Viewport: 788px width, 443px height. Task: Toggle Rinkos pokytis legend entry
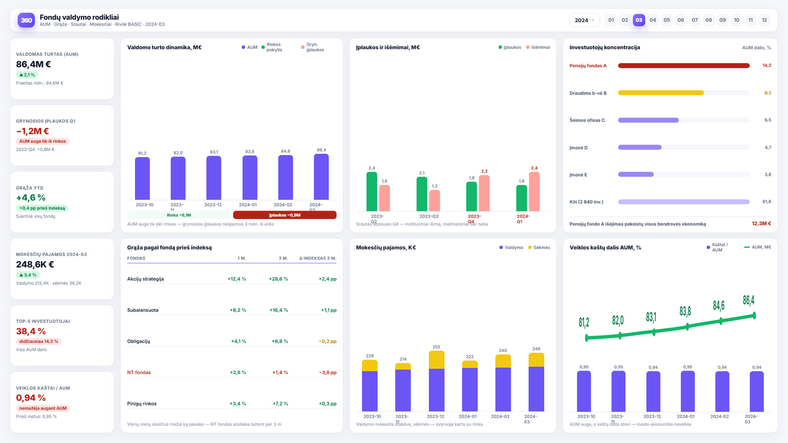click(272, 47)
